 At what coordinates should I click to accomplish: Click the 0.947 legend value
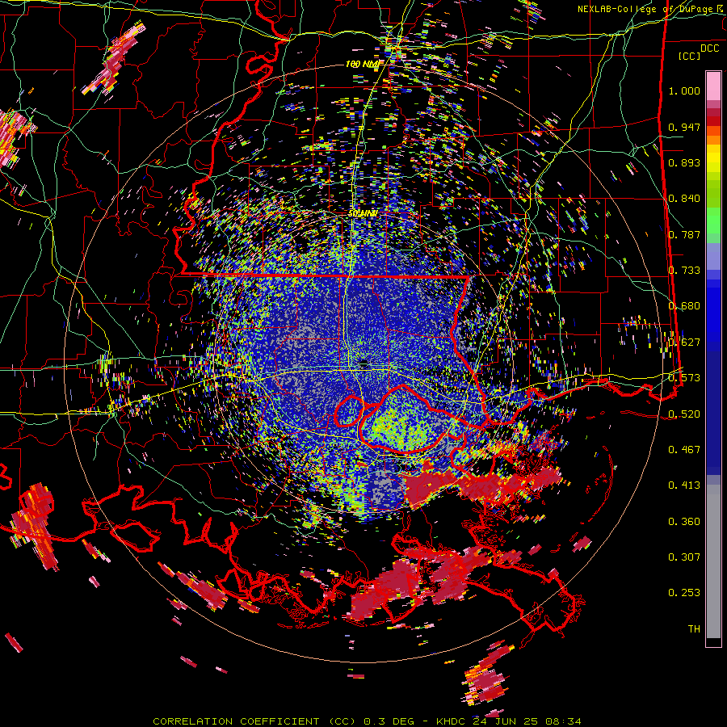tap(684, 127)
